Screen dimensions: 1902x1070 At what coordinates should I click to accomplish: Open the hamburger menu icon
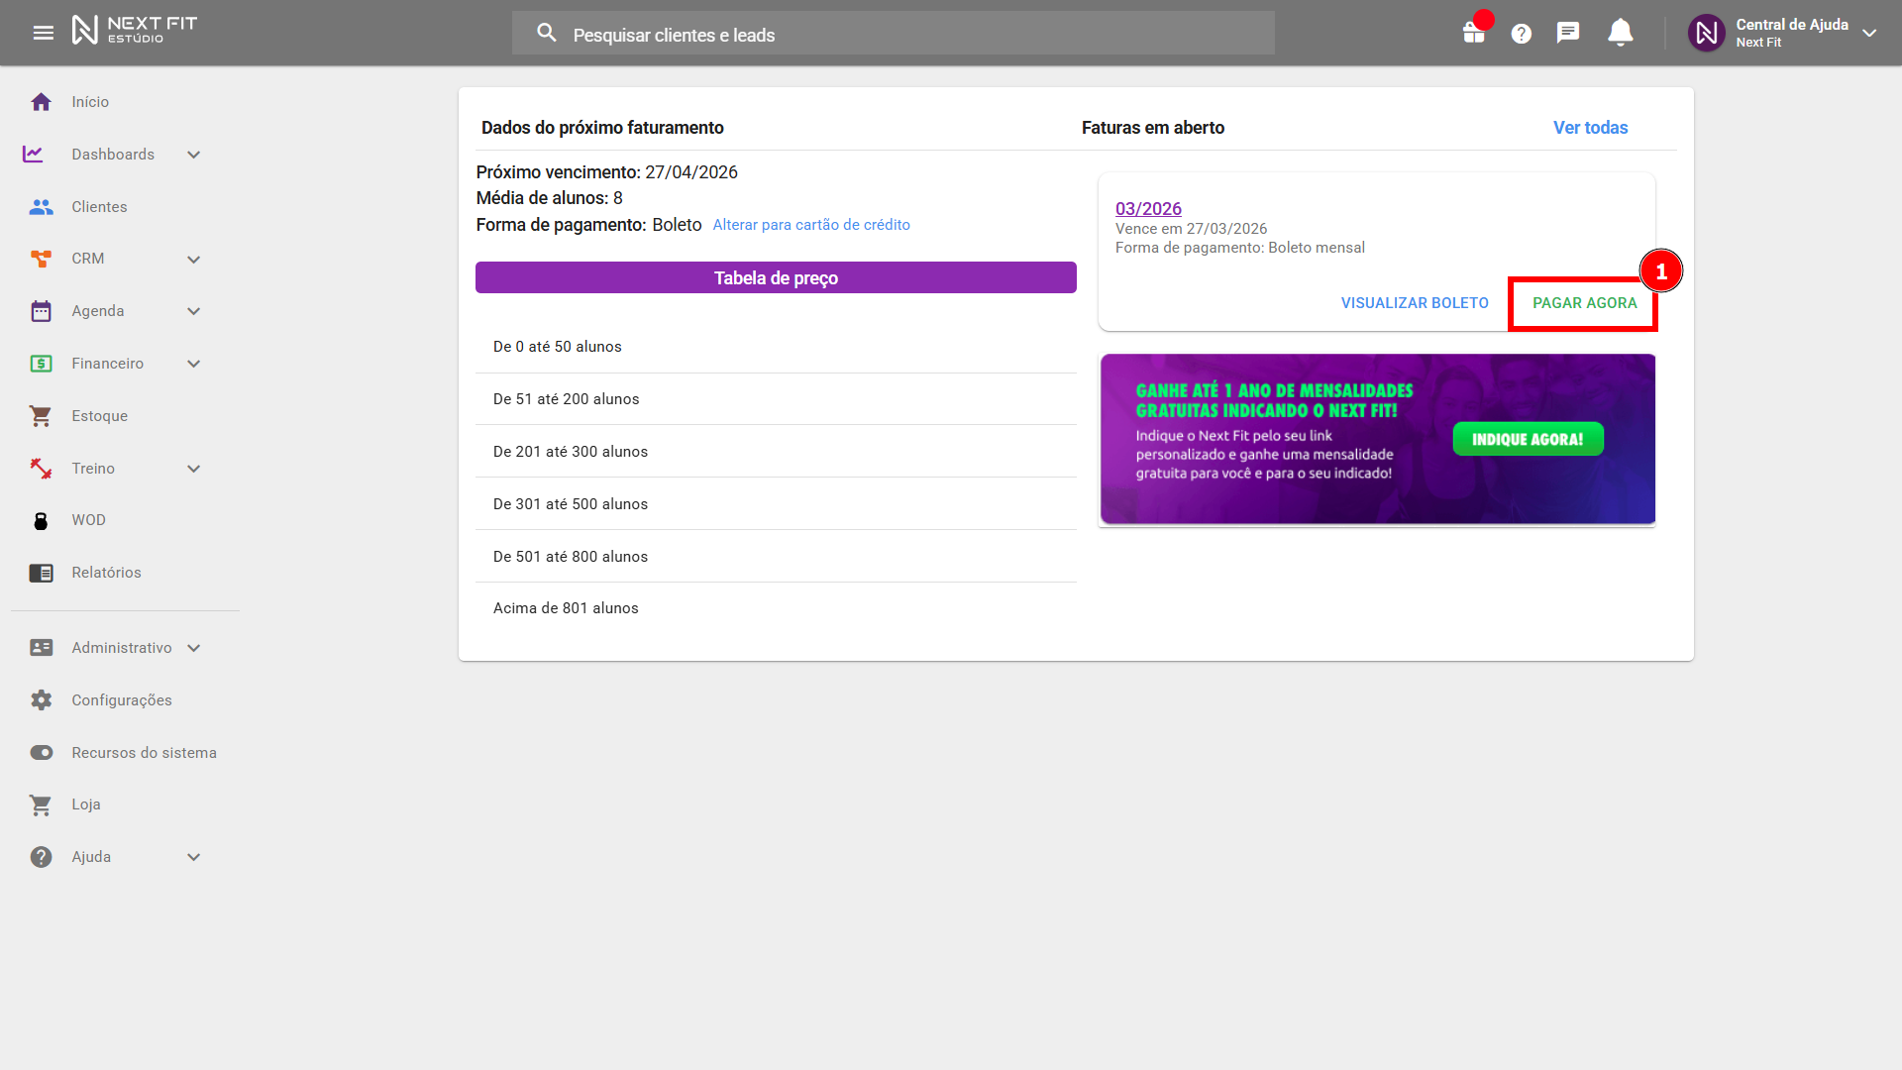[x=43, y=33]
